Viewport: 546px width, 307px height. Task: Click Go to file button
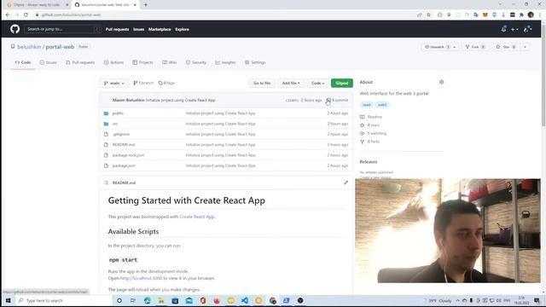[x=262, y=84]
